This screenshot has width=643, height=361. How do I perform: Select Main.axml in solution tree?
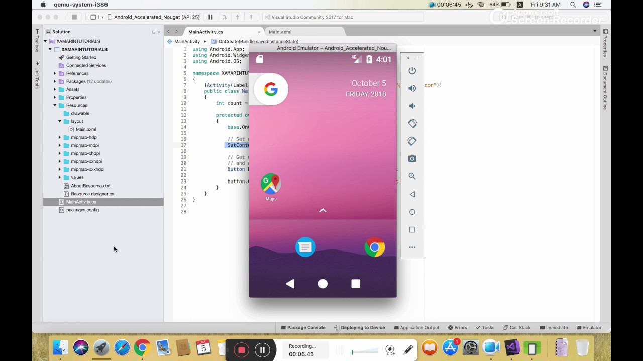tap(86, 129)
